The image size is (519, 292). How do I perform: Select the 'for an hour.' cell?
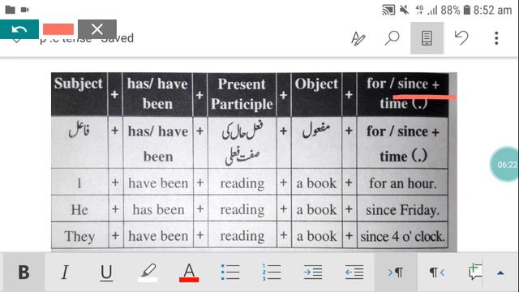[x=402, y=182]
